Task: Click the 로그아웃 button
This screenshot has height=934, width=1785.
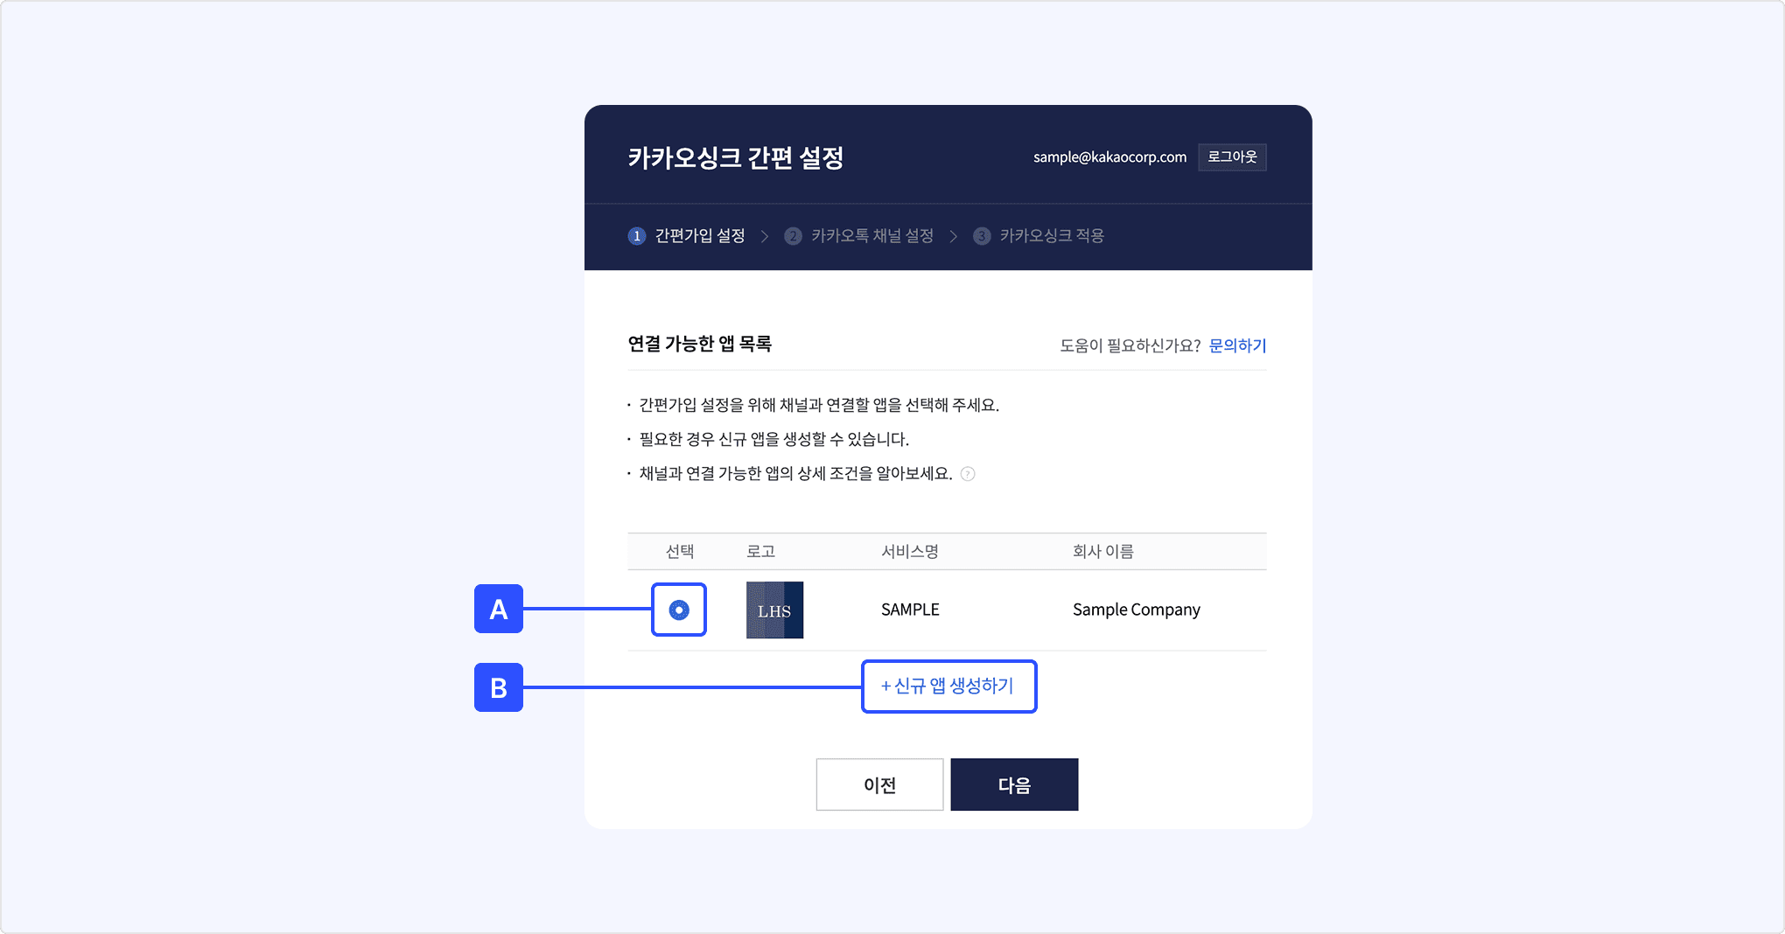Action: click(1232, 157)
